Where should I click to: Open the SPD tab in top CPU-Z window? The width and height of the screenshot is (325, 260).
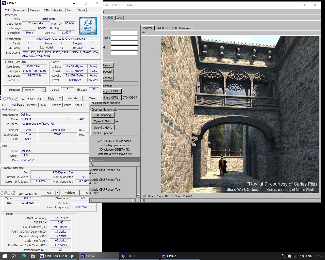pos(46,10)
